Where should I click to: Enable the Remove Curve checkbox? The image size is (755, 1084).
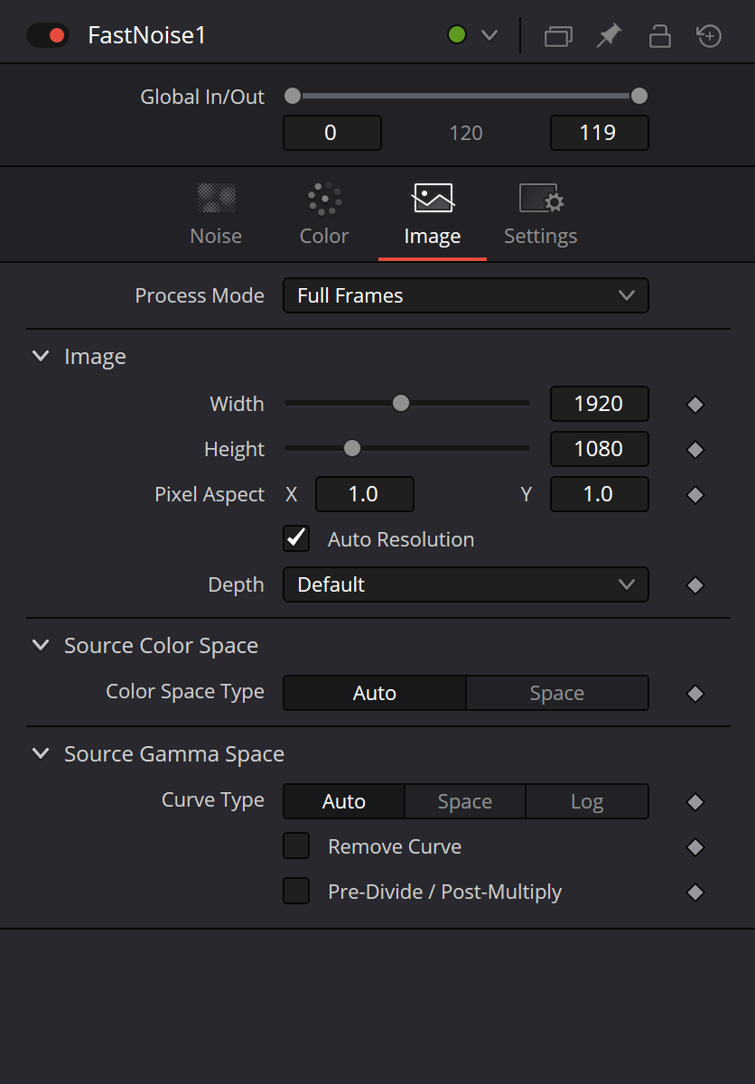(296, 846)
